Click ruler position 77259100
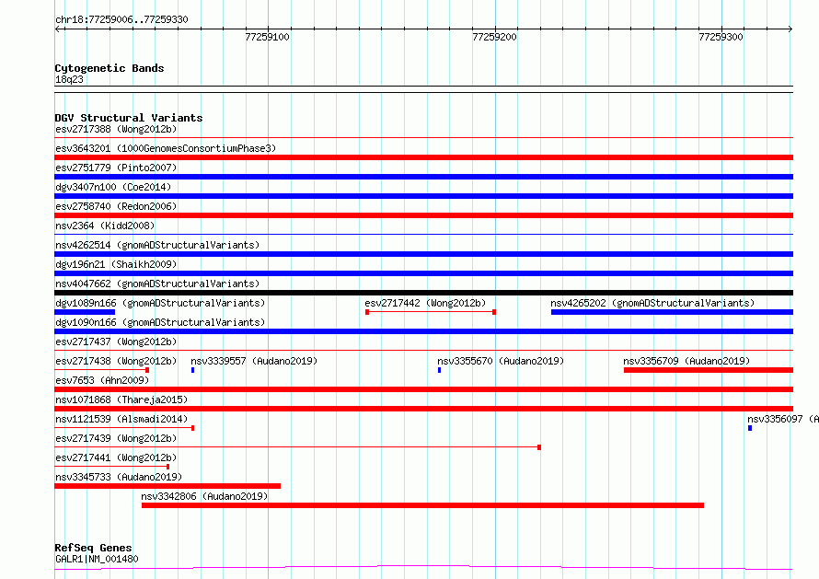 268,37
